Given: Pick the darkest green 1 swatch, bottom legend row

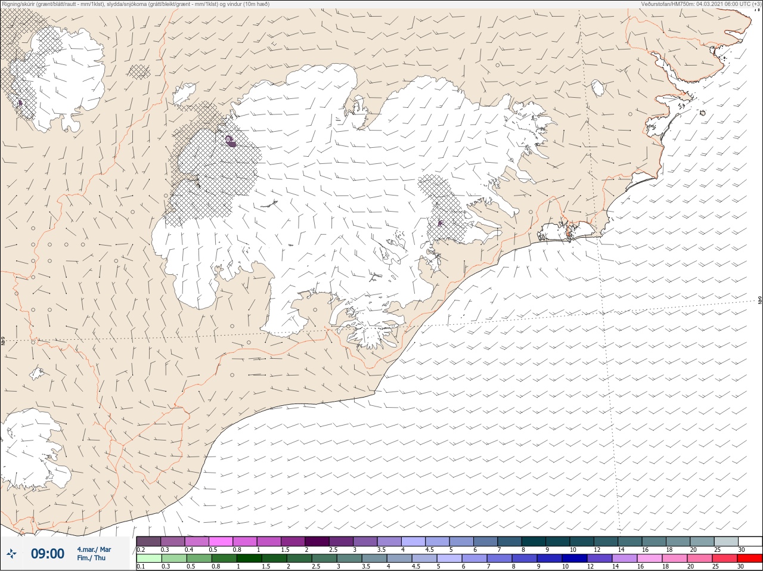Looking at the screenshot, I should point(249,558).
